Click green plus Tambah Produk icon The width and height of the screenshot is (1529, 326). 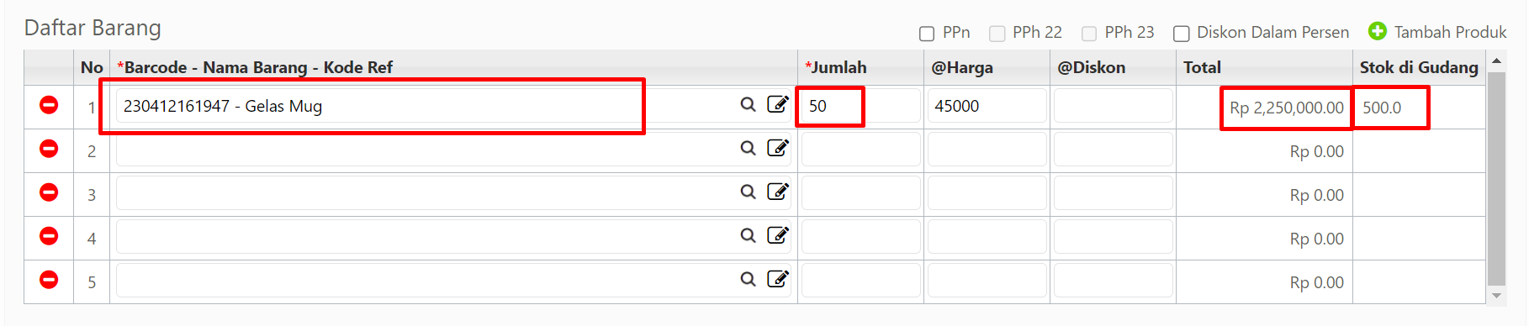1378,31
